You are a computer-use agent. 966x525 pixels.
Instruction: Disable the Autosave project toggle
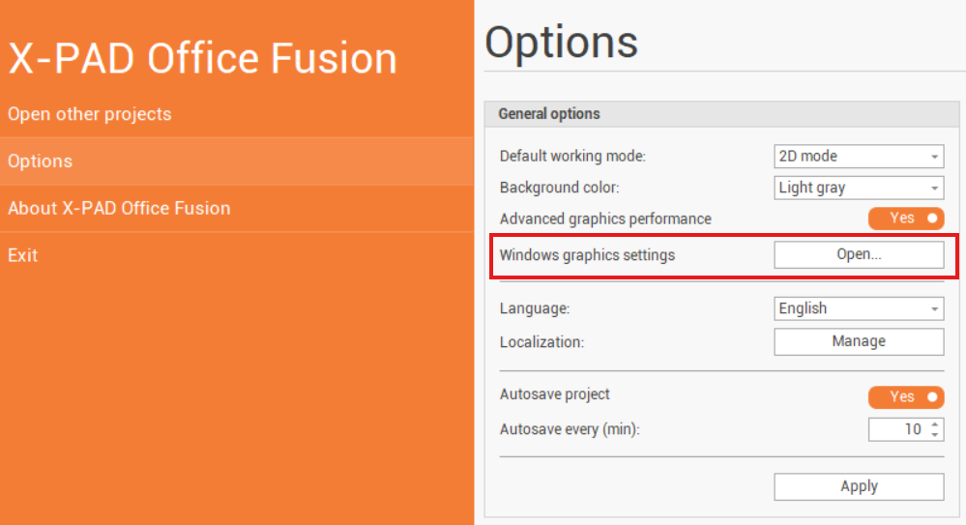(906, 396)
